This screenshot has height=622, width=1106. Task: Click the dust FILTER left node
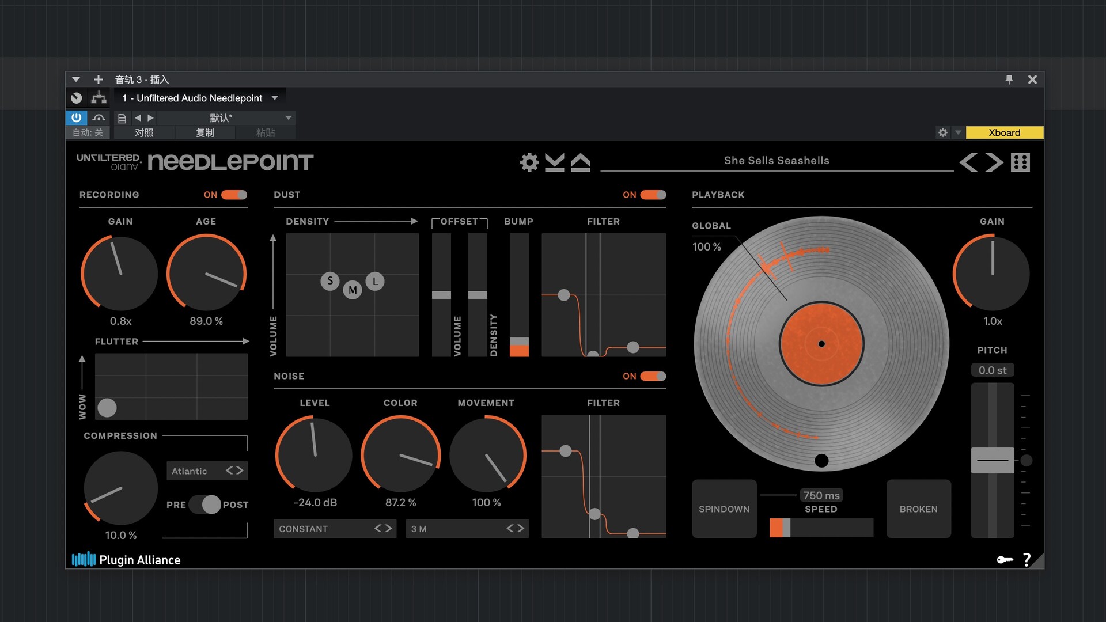(x=564, y=295)
